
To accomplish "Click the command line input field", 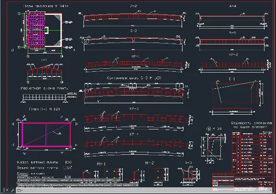I will coord(146,190).
